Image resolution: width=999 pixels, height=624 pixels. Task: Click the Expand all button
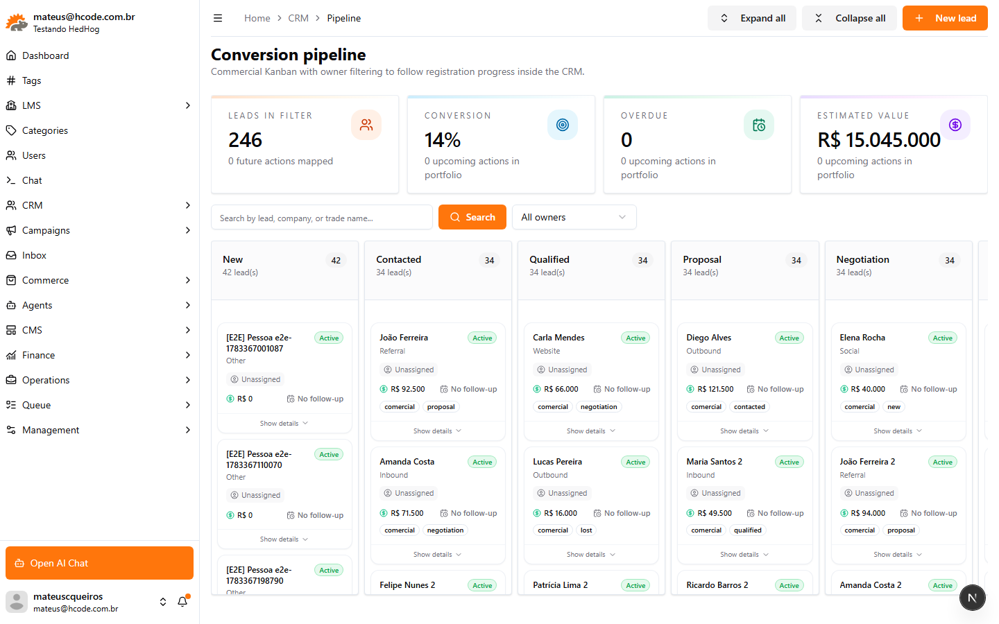(752, 18)
